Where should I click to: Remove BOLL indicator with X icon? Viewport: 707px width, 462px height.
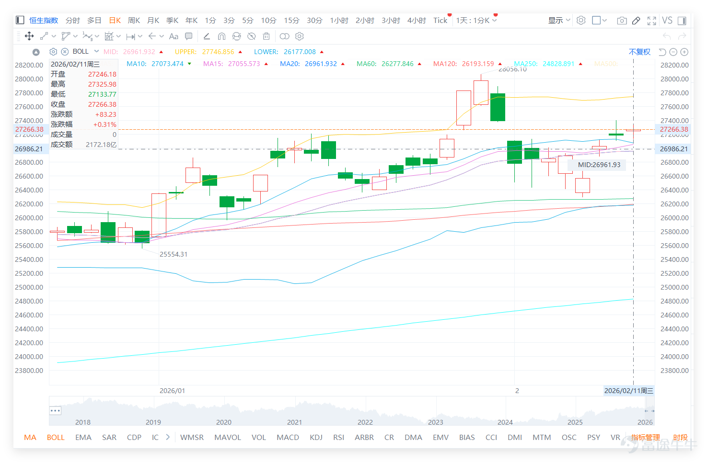click(x=65, y=52)
